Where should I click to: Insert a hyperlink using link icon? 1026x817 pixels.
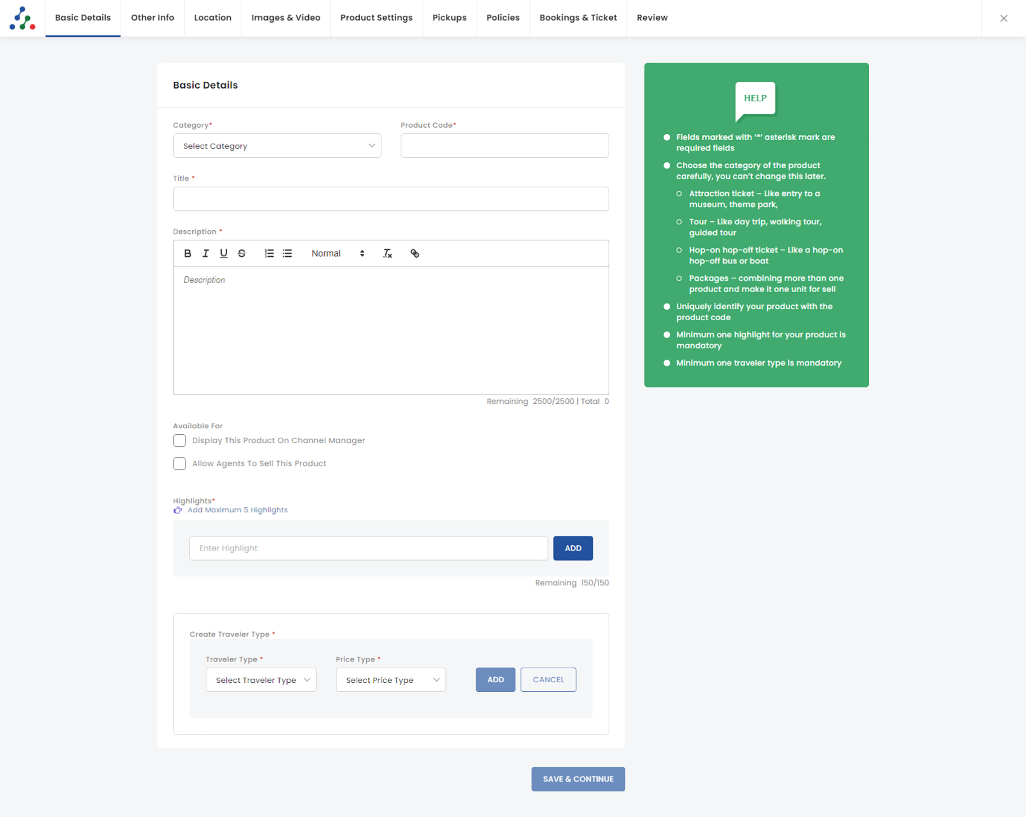click(414, 253)
